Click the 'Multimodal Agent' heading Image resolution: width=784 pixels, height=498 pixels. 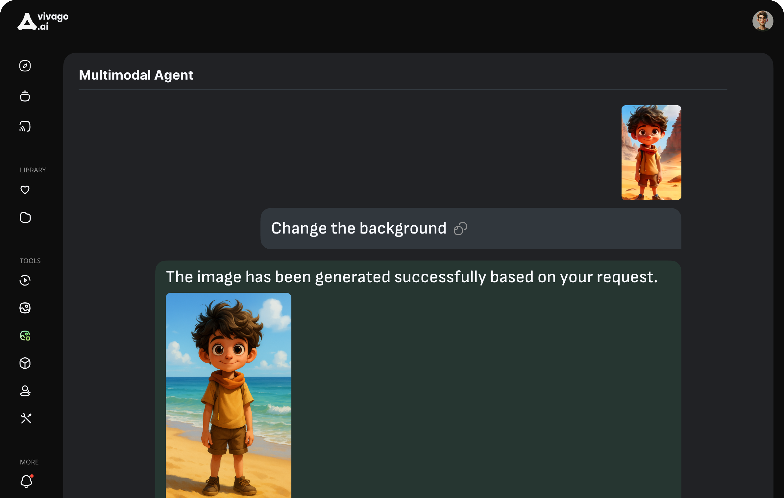click(136, 75)
